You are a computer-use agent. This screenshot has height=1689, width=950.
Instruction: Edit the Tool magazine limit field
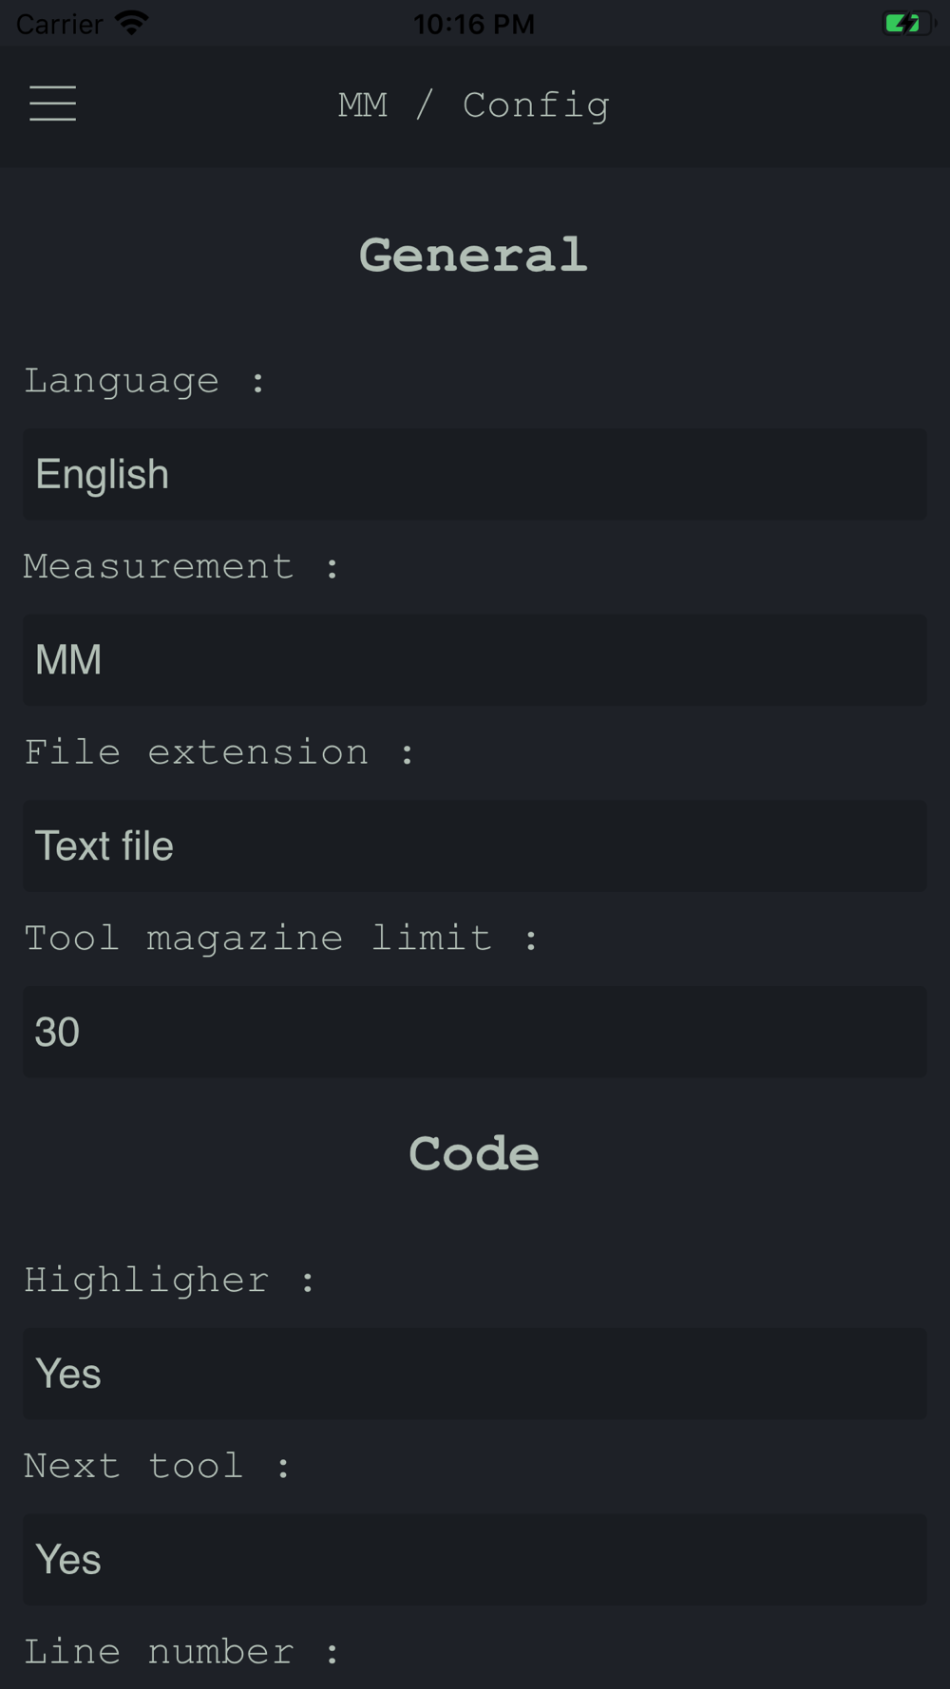(475, 1032)
